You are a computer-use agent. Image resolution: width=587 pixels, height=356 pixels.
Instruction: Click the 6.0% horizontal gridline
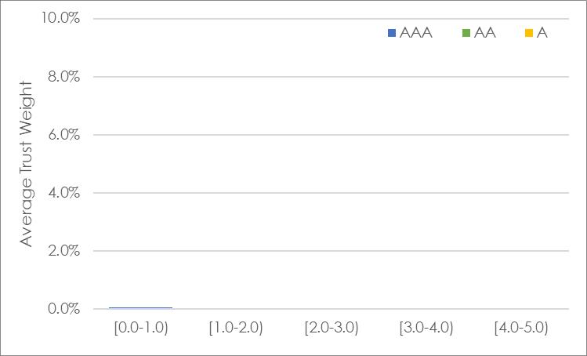[x=331, y=135]
